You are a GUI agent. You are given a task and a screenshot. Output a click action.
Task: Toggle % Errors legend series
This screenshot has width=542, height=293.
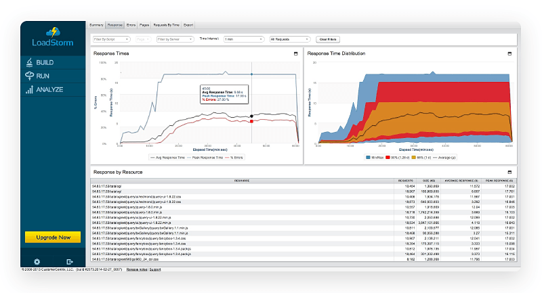234,158
